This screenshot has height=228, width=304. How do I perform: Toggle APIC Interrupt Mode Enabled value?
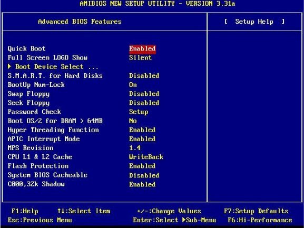(x=142, y=138)
